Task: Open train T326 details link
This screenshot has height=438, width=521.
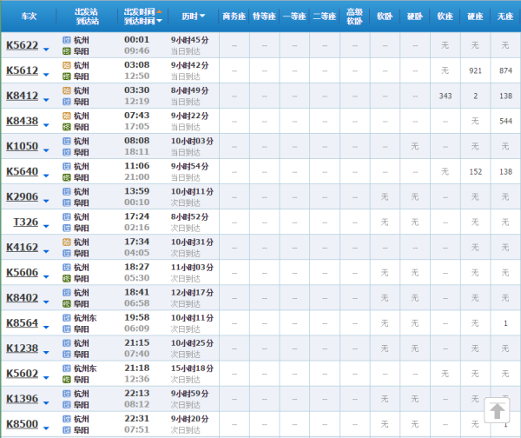Action: tap(25, 222)
